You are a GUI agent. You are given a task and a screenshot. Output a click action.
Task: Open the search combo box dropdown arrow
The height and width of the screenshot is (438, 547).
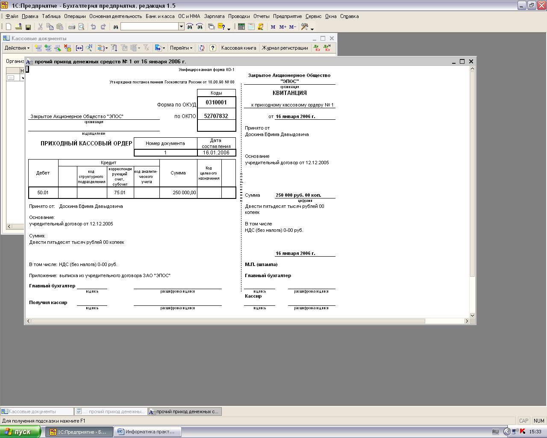click(181, 27)
